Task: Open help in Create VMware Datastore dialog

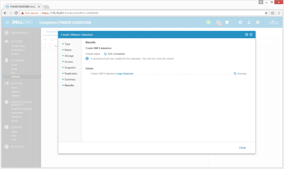Action: 247,35
